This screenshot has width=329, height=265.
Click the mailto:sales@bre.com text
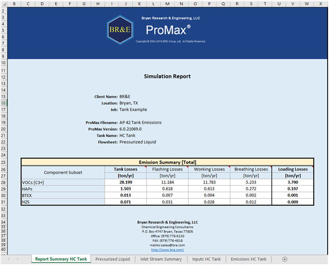pos(168,245)
